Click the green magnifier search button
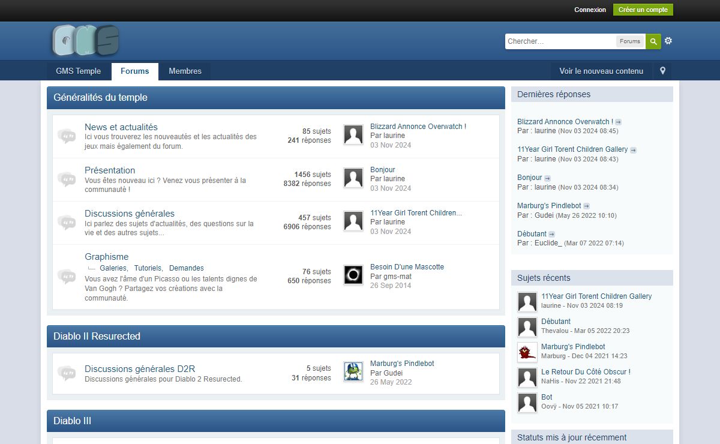This screenshot has height=444, width=720. coord(653,41)
